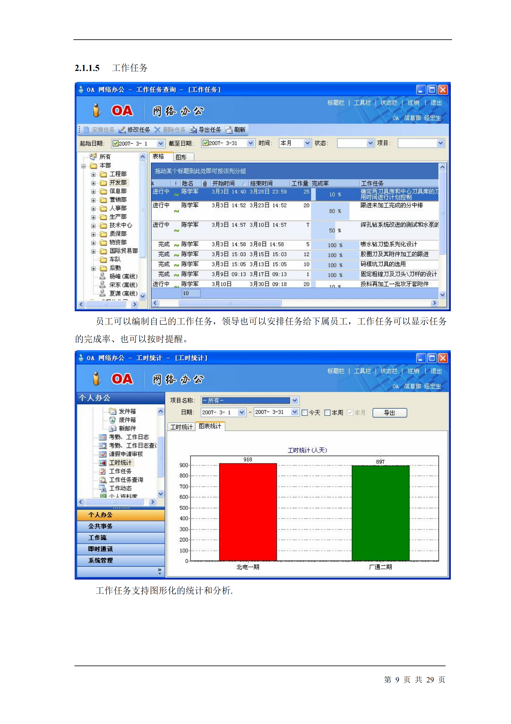The image size is (511, 724).
Task: Click the 导出任务 export task toolbar icon
Action: (x=193, y=130)
